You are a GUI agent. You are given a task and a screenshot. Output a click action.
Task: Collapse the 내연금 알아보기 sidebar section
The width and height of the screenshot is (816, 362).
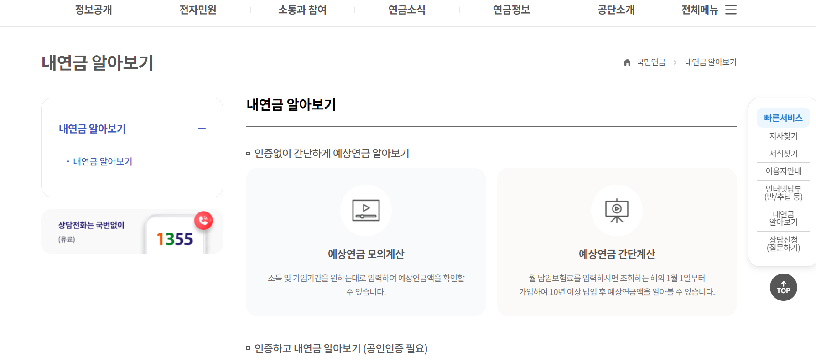pos(202,129)
